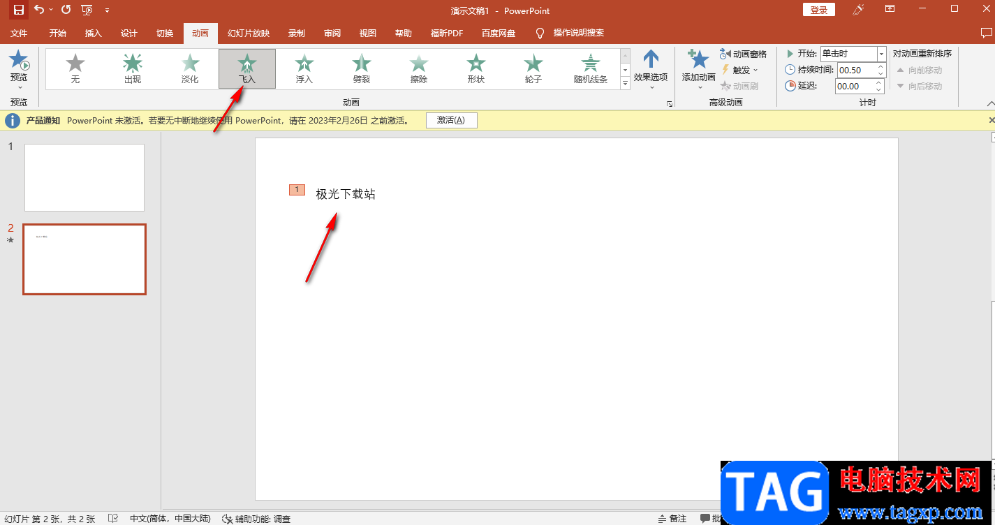Select slide 2 thumbnail
This screenshot has width=995, height=525.
(84, 259)
